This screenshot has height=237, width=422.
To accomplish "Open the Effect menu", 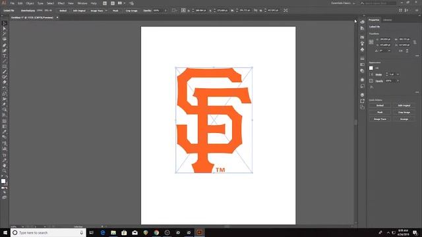I will pyautogui.click(x=61, y=3).
